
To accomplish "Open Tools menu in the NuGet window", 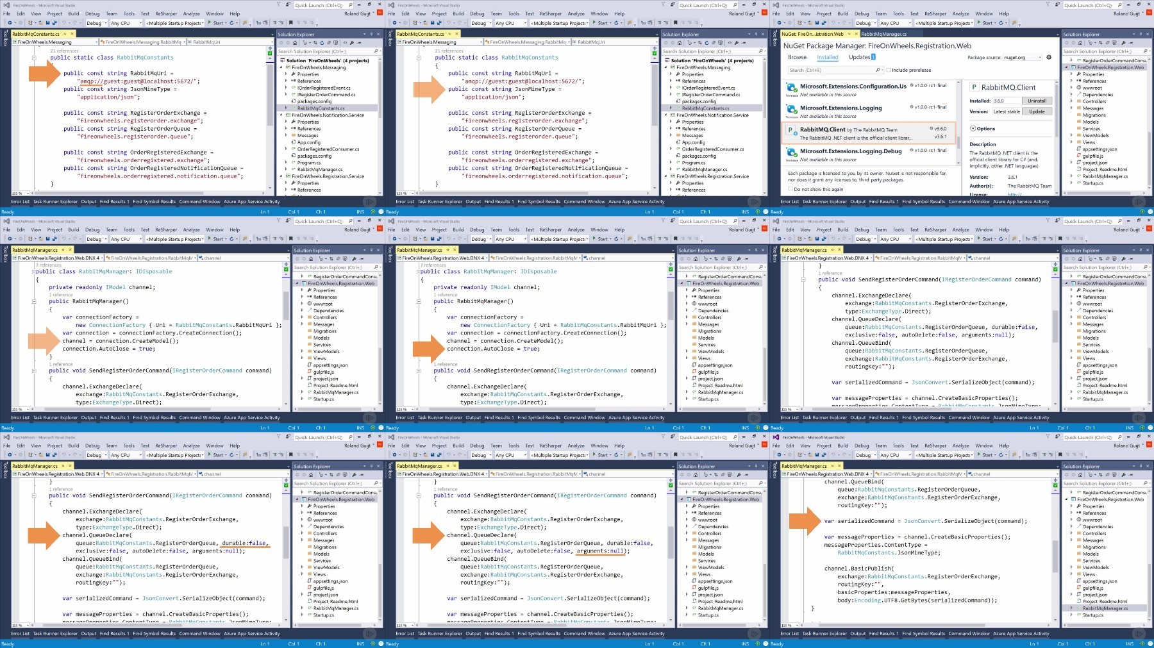I will click(899, 13).
